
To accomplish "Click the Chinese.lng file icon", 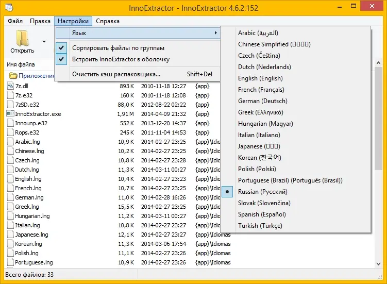I will coord(10,151).
